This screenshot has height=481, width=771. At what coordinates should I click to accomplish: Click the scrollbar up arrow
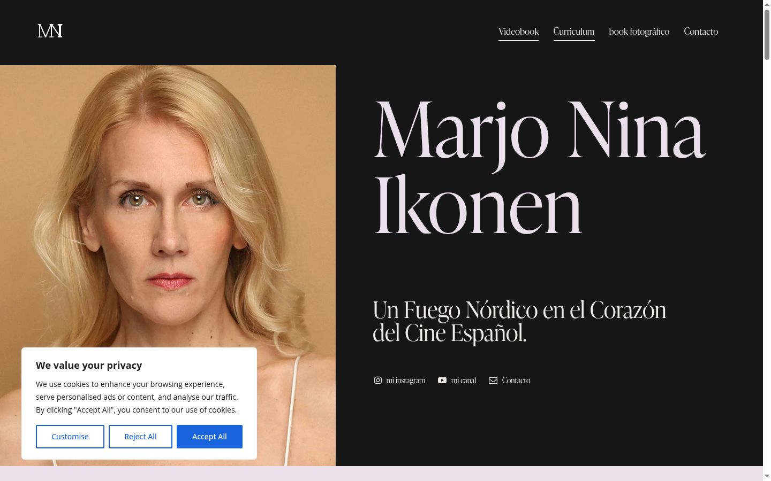[x=767, y=4]
